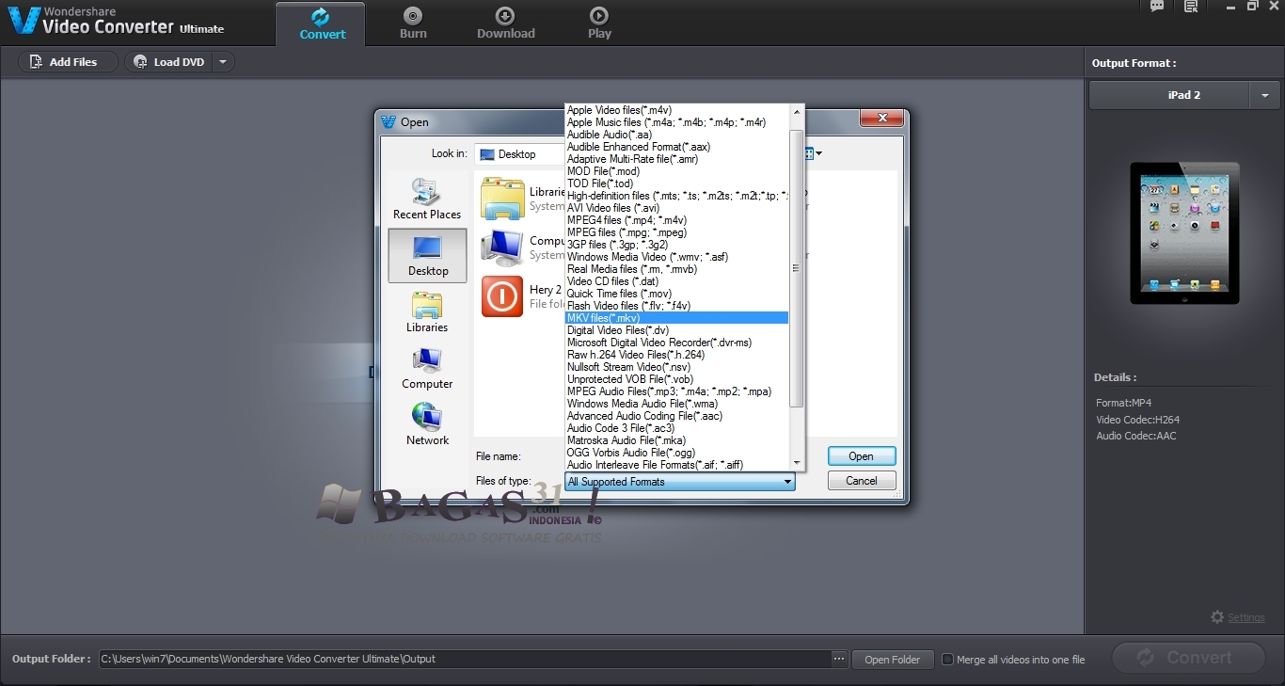The height and width of the screenshot is (686, 1285).
Task: Open Recent Places in dialog sidebar
Action: coord(427,198)
